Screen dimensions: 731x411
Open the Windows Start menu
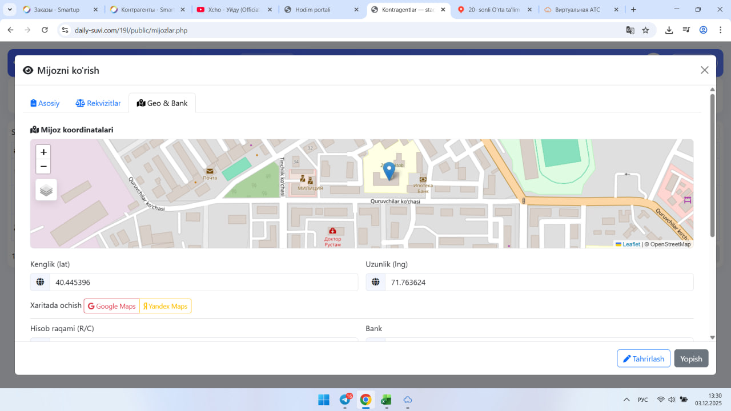(x=324, y=400)
